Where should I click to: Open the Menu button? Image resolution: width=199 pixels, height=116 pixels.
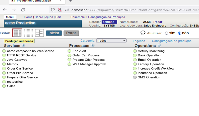click(10, 17)
